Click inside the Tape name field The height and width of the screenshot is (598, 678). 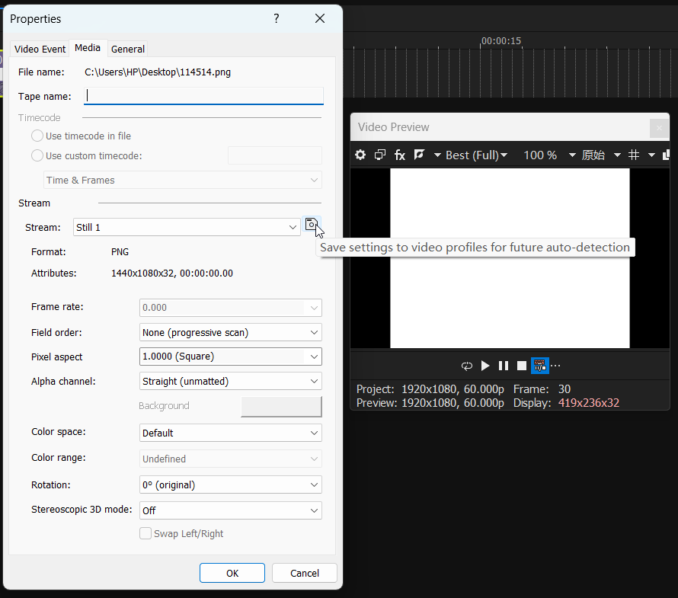pos(203,95)
